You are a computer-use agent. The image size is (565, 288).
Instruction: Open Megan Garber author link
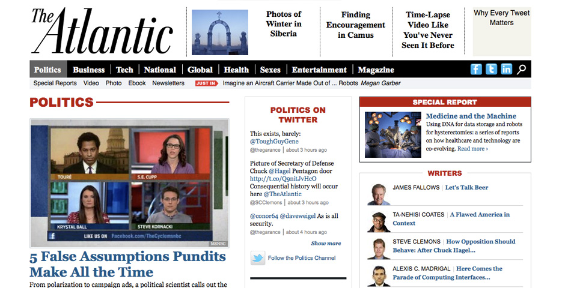tap(380, 83)
